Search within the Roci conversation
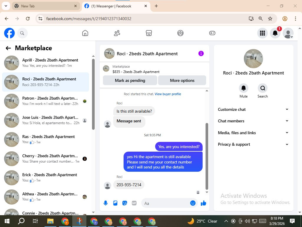This screenshot has width=302, height=227. pyautogui.click(x=262, y=88)
